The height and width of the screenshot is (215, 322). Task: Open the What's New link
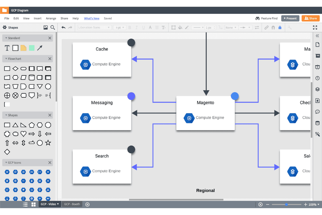[x=91, y=18]
